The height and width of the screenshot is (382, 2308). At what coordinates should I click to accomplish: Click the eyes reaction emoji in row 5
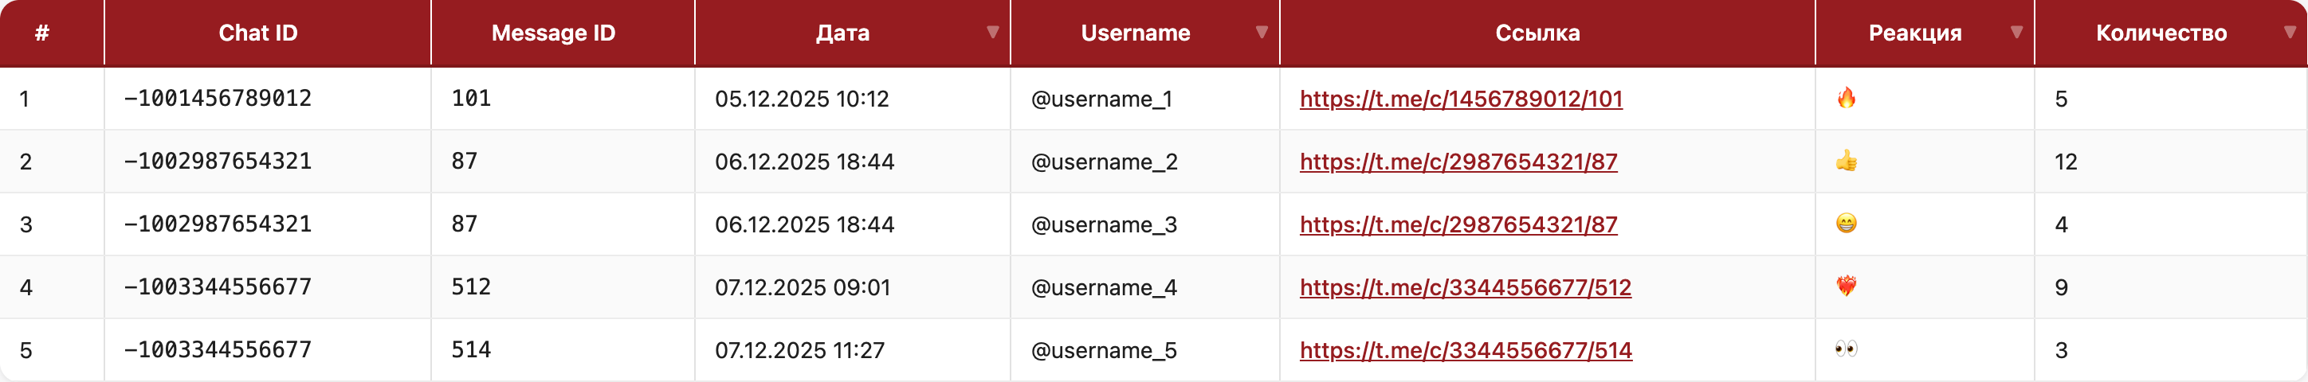pyautogui.click(x=1846, y=349)
